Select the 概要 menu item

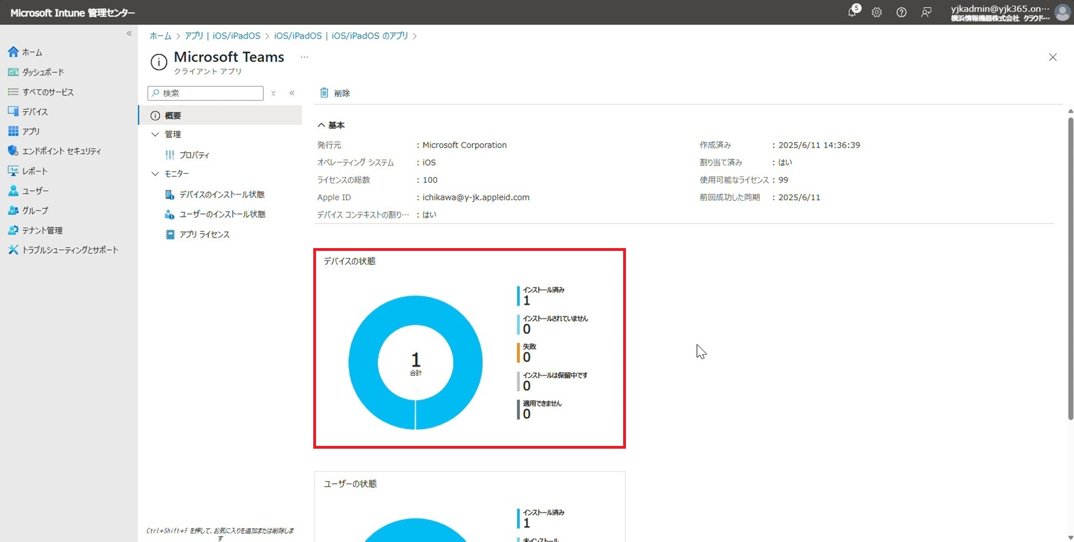click(173, 116)
